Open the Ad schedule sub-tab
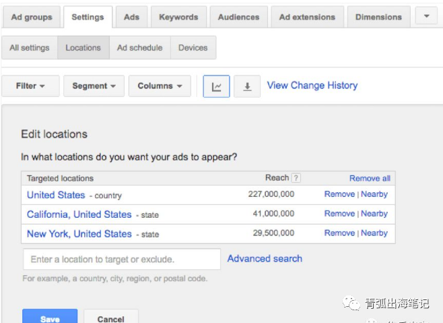Image resolution: width=443 pixels, height=323 pixels. [x=140, y=48]
